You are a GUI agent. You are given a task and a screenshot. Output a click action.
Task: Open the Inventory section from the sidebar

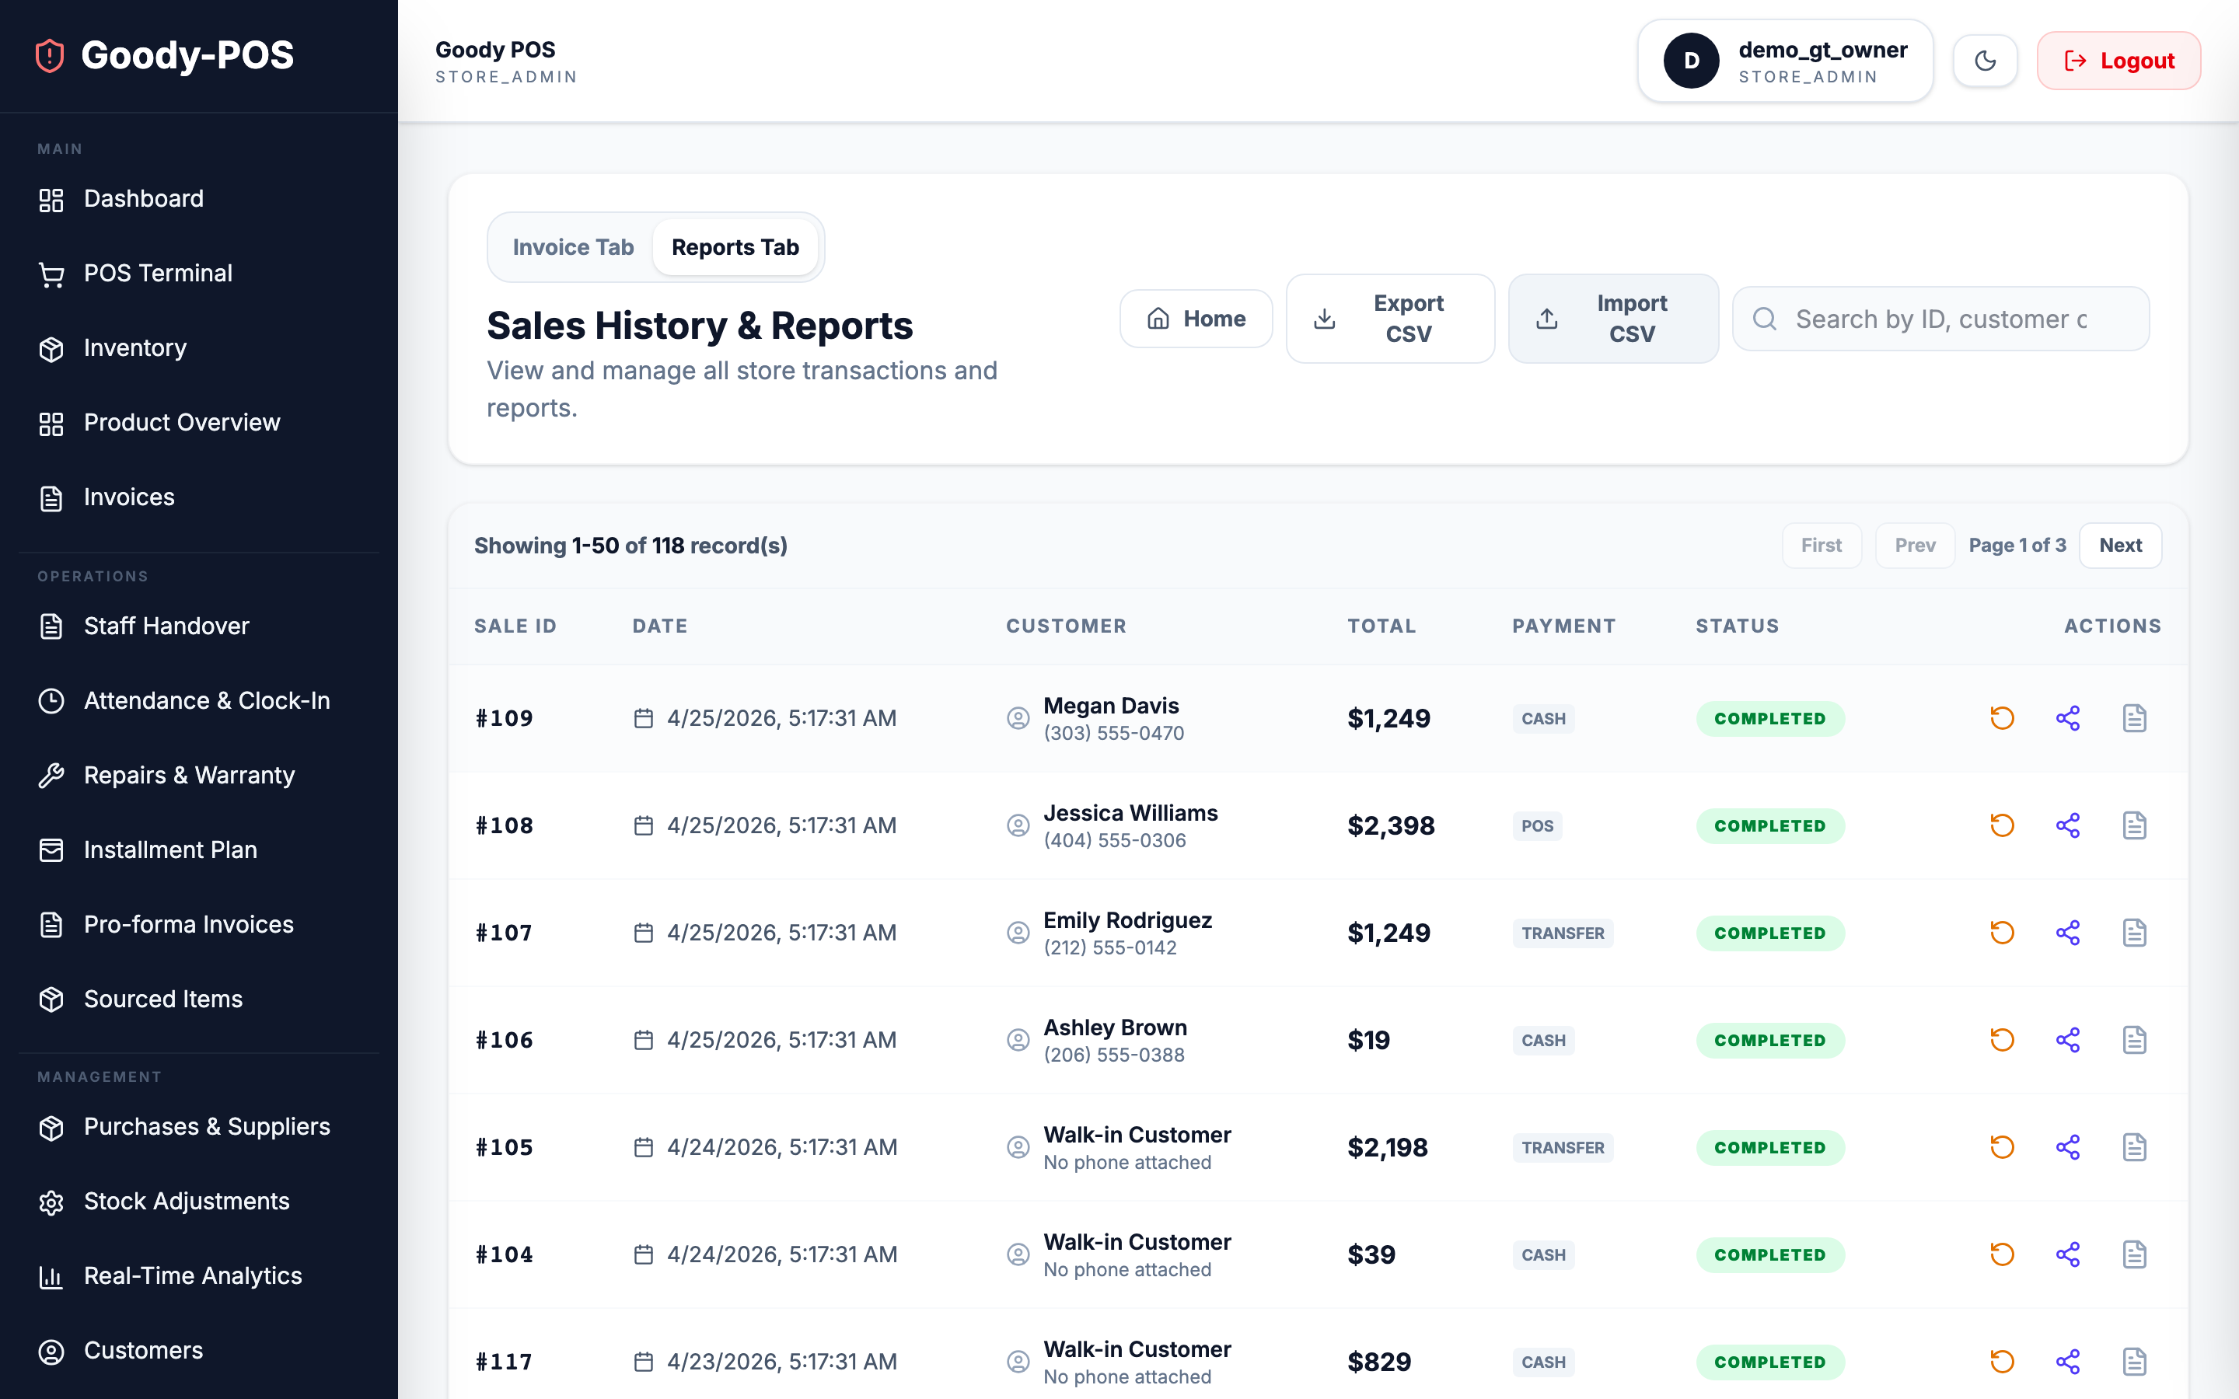[x=134, y=348]
